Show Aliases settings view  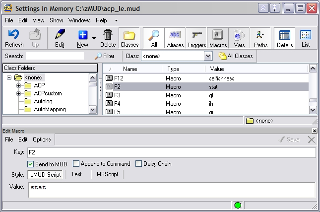point(175,38)
